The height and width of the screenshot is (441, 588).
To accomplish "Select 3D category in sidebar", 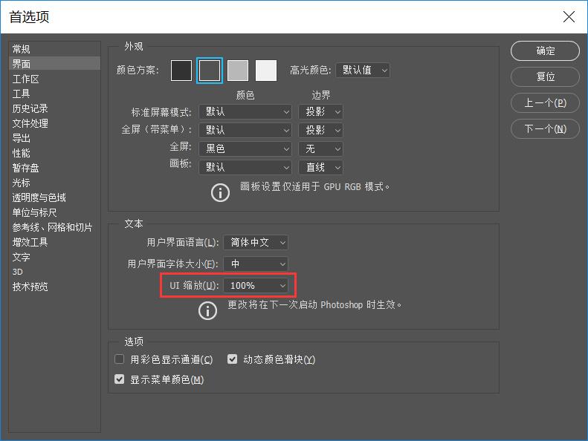I will coord(54,272).
